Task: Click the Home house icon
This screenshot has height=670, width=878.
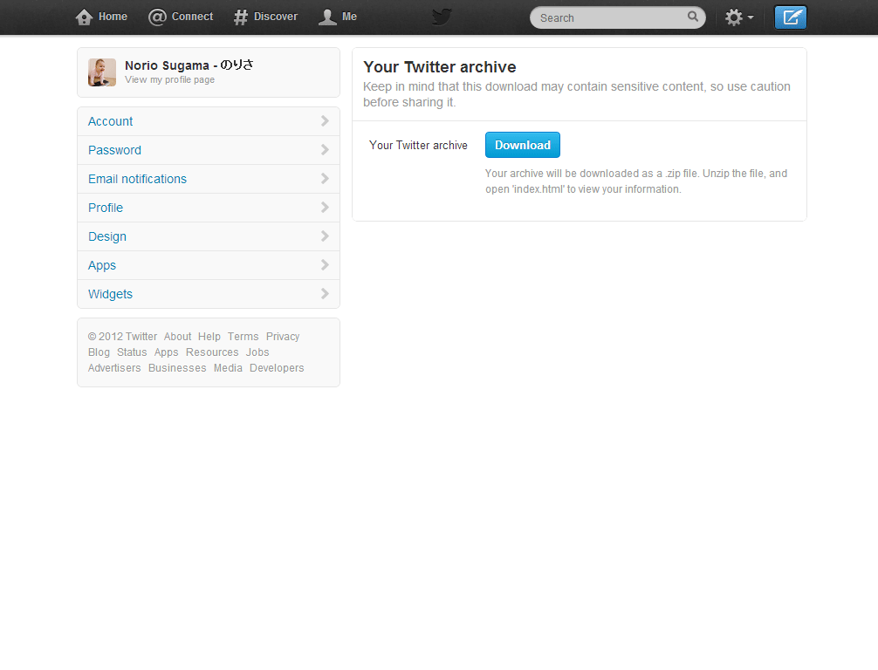Action: (x=84, y=17)
